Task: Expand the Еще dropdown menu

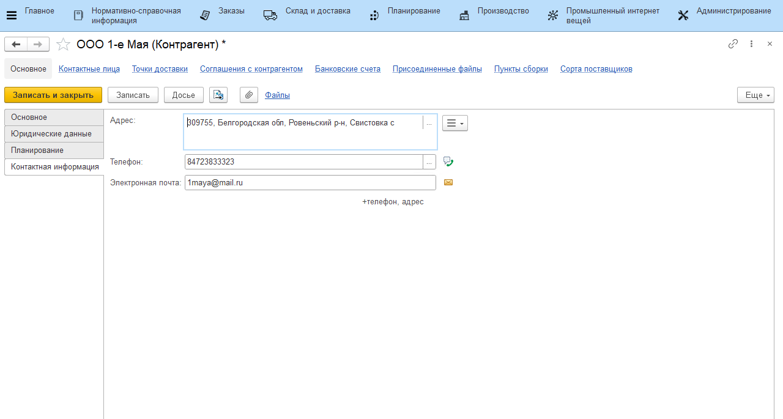Action: pyautogui.click(x=755, y=95)
